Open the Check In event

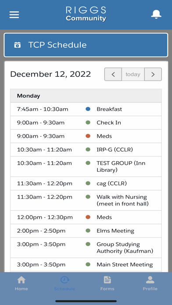[x=86, y=123]
